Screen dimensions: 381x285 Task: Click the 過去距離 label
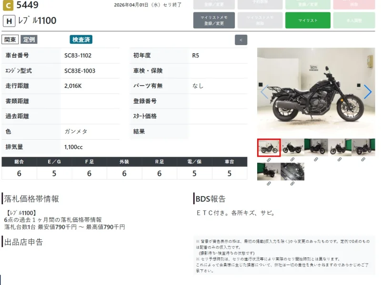click(x=17, y=116)
